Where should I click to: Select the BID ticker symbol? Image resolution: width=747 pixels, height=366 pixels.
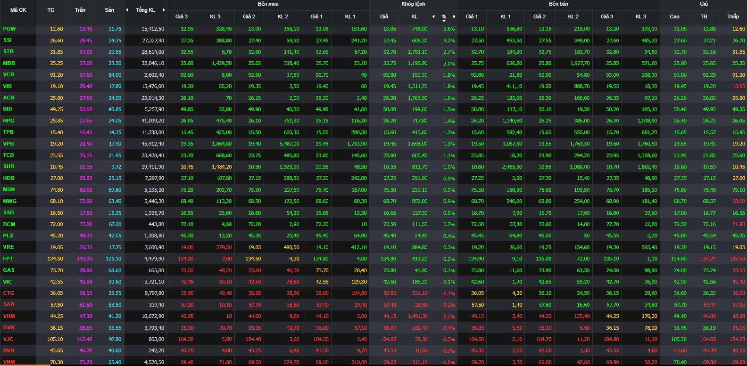[x=8, y=109]
